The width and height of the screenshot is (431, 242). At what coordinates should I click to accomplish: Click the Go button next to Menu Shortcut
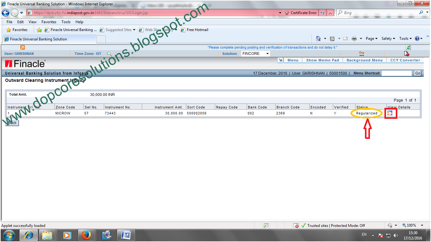click(x=417, y=73)
